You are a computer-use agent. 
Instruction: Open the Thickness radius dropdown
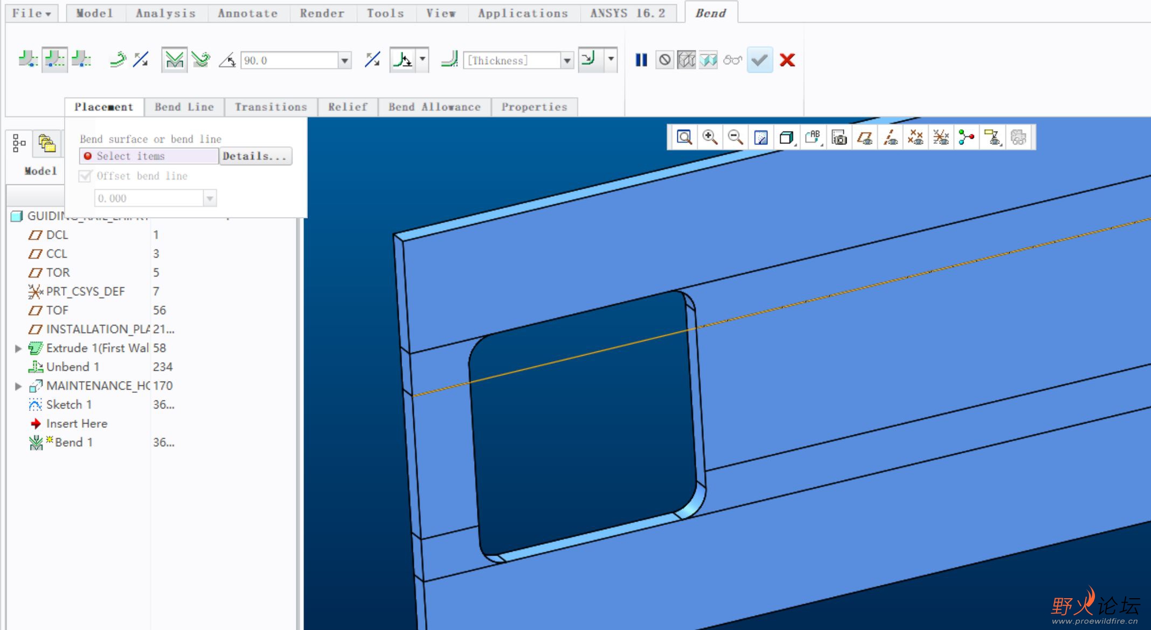[567, 60]
